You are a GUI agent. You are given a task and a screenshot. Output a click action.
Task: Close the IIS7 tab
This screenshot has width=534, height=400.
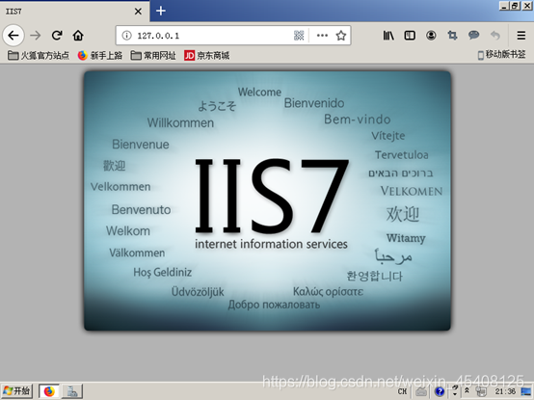click(x=138, y=12)
